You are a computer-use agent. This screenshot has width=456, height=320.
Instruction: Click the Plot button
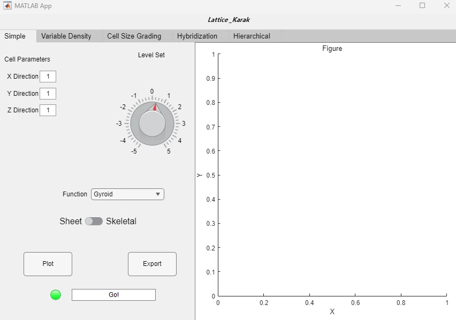48,264
